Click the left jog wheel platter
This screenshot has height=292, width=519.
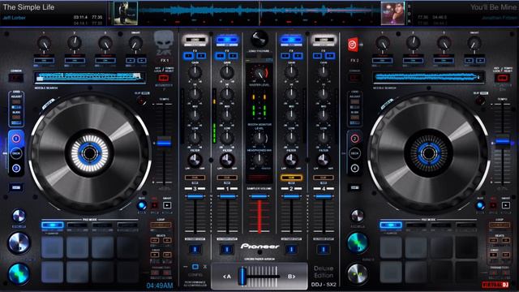[x=90, y=153]
